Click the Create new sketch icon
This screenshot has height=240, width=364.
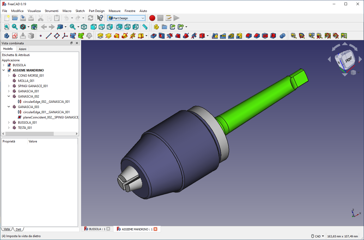coord(15,36)
